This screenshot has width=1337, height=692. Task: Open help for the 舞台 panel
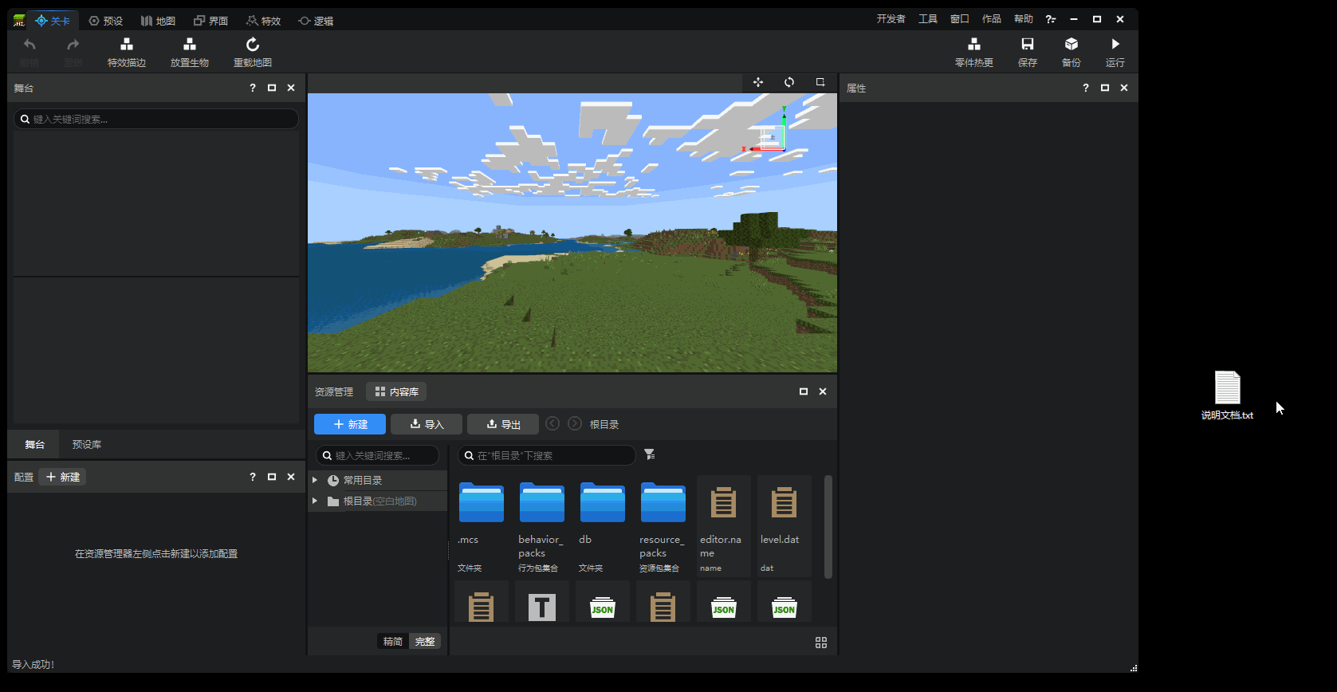point(253,88)
